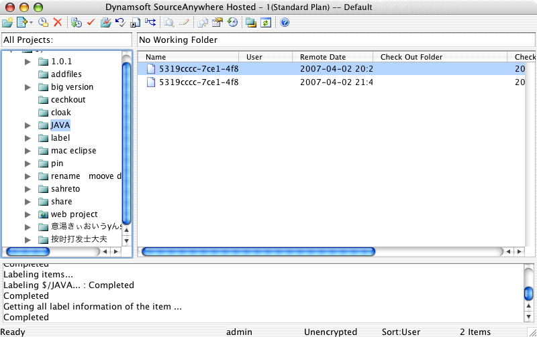The height and width of the screenshot is (337, 537).
Task: Click the green refresh icon in toolbar
Action: tap(266, 22)
